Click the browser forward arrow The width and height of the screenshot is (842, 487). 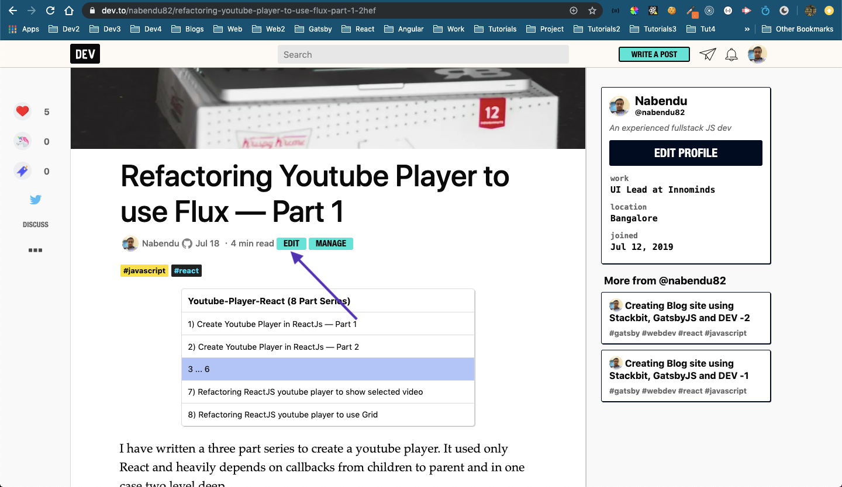(x=32, y=11)
